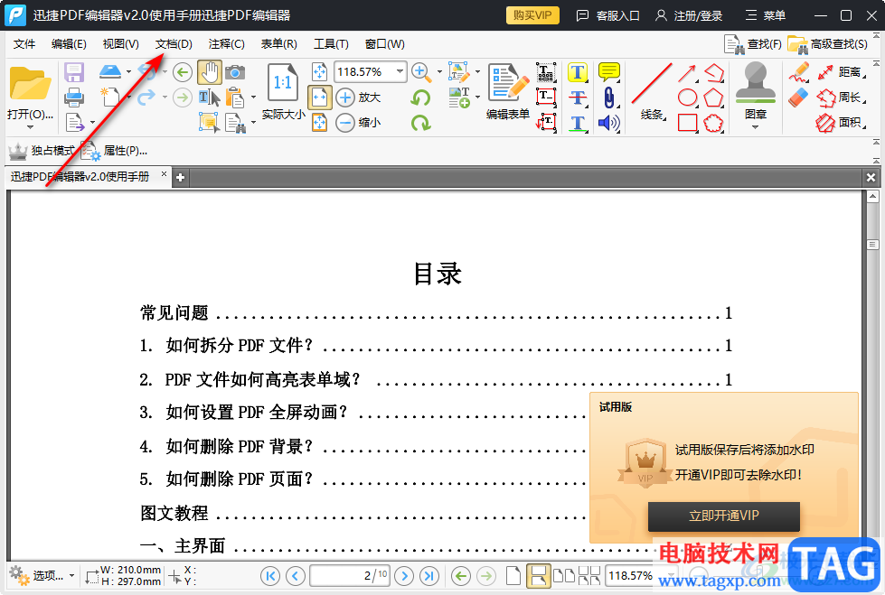Viewport: 885px width, 595px height.
Task: Expand the paste clipboard dropdown arrow
Action: 253,98
